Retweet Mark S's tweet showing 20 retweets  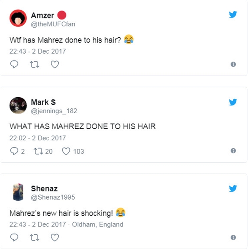point(43,151)
